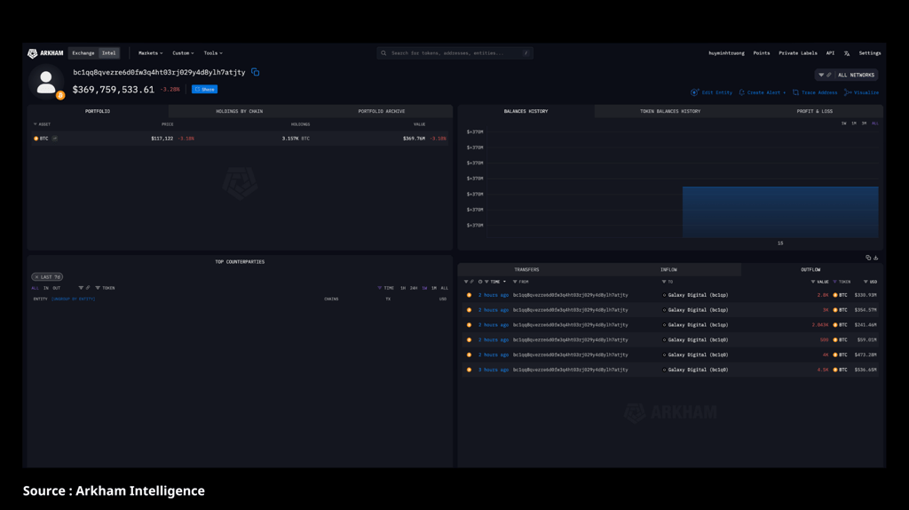Screen dimensions: 909x510
Task: Switch to Holdings By Chain tab
Action: (x=240, y=111)
